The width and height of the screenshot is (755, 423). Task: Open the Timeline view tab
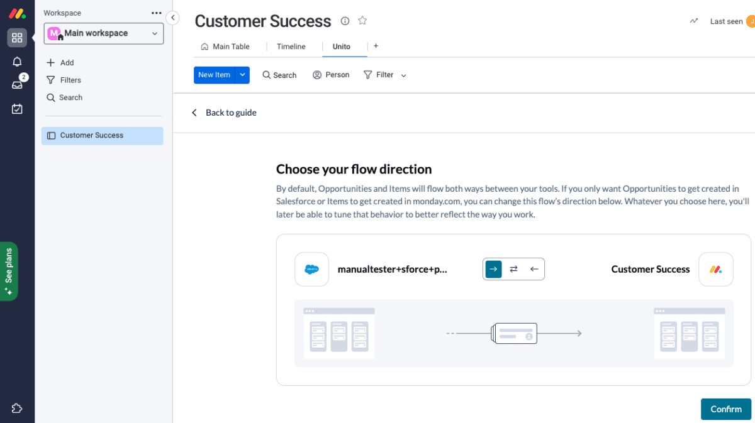[x=291, y=46]
